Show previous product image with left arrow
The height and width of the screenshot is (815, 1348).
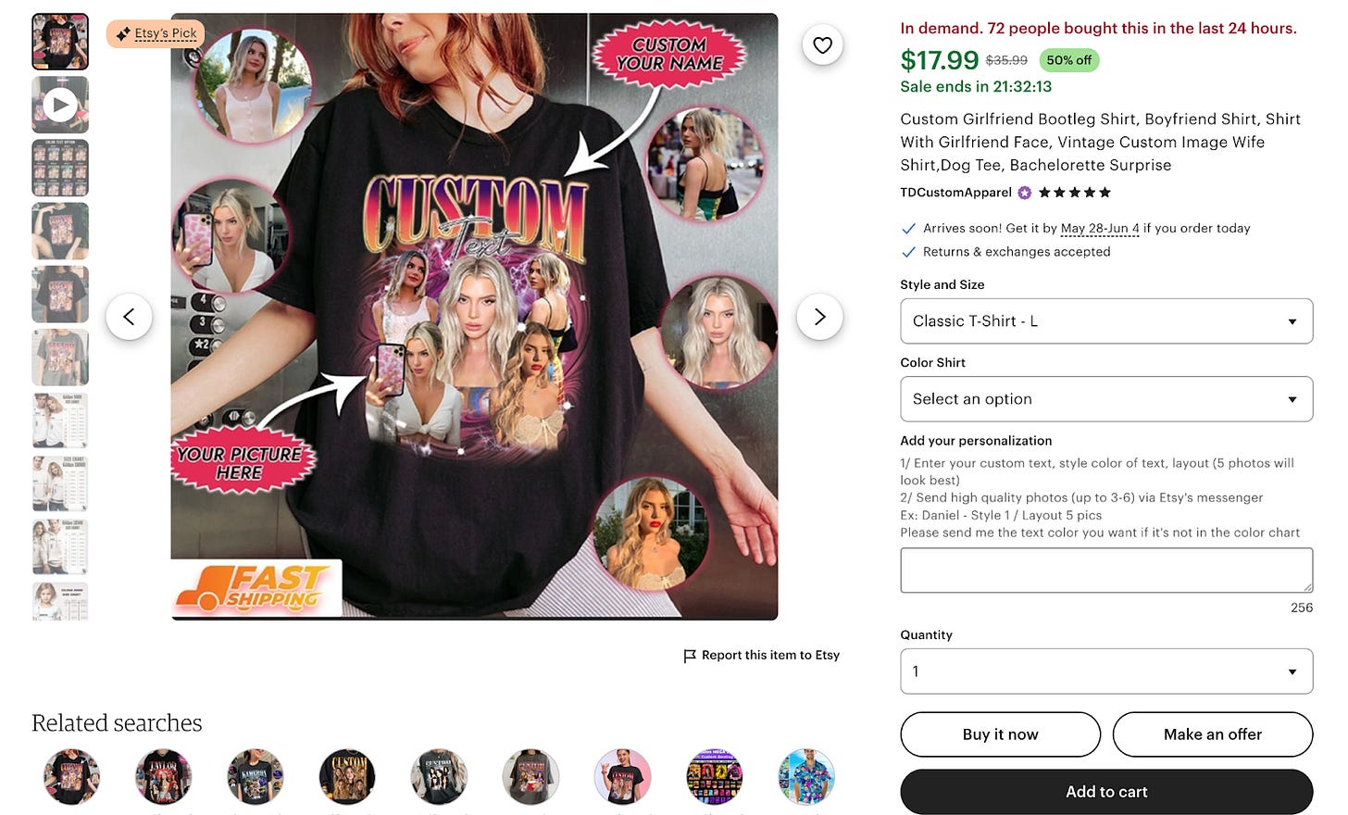129,317
